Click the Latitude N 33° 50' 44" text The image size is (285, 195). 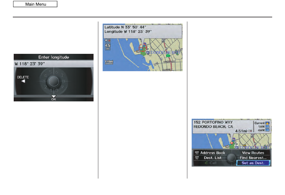tap(125, 27)
